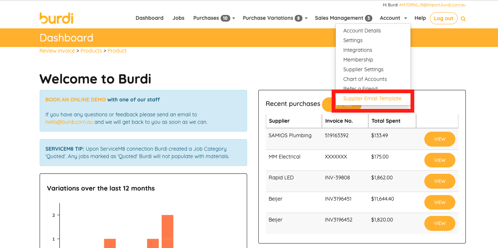
Task: Open Settings in the Account menu
Action: pyautogui.click(x=353, y=40)
